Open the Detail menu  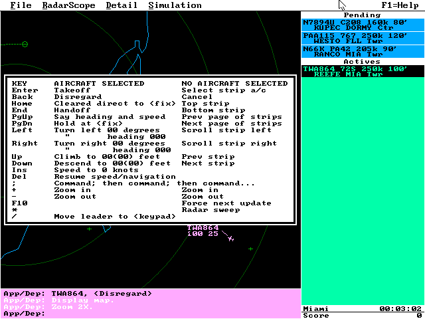point(122,5)
